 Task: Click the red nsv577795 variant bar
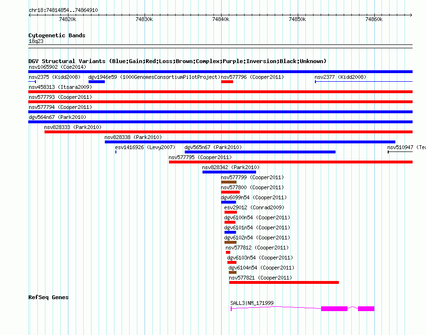[291, 162]
